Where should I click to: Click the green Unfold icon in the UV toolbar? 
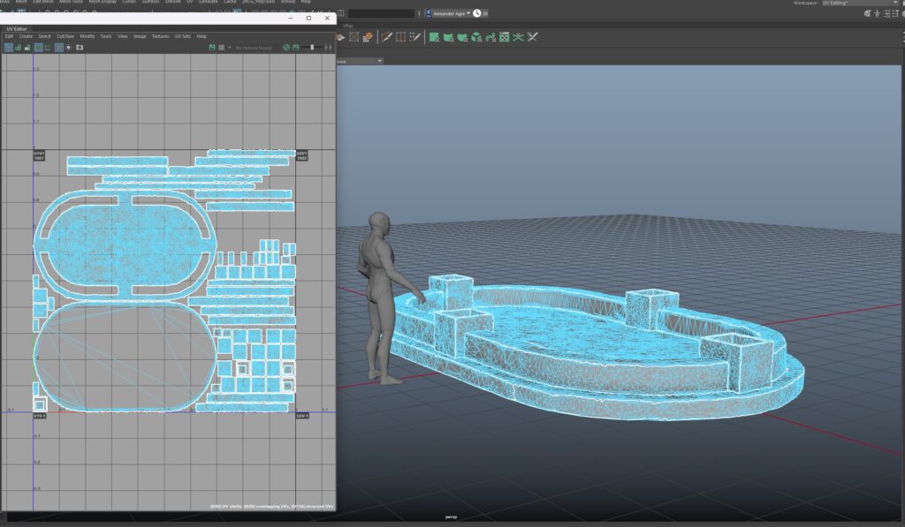(450, 37)
